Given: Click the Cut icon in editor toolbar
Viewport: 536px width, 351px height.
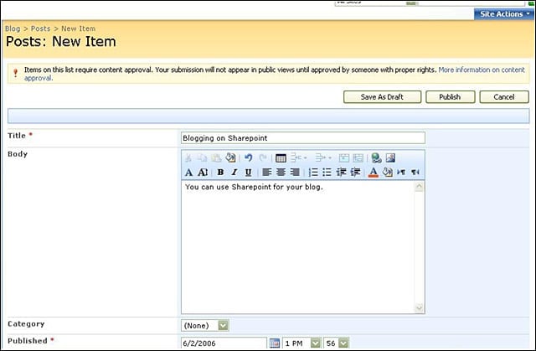Looking at the screenshot, I should point(188,157).
